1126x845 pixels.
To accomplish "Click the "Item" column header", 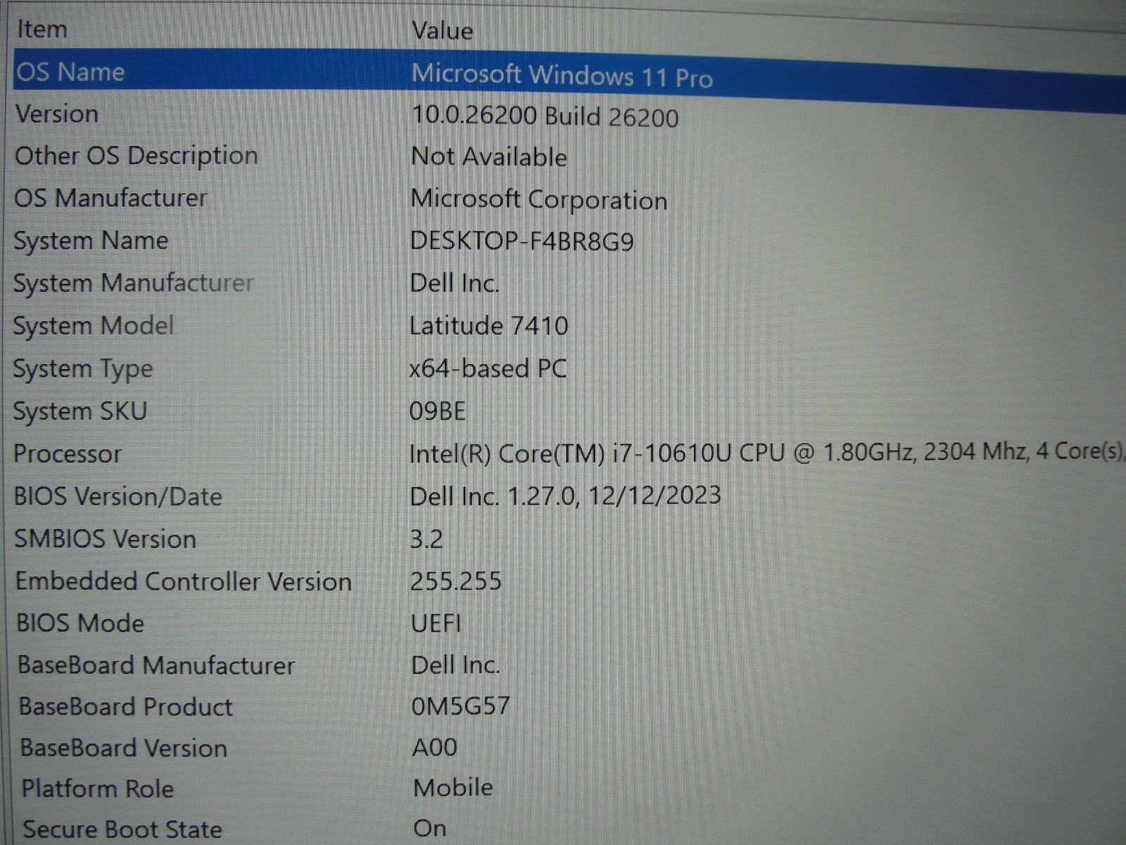I will click(42, 30).
